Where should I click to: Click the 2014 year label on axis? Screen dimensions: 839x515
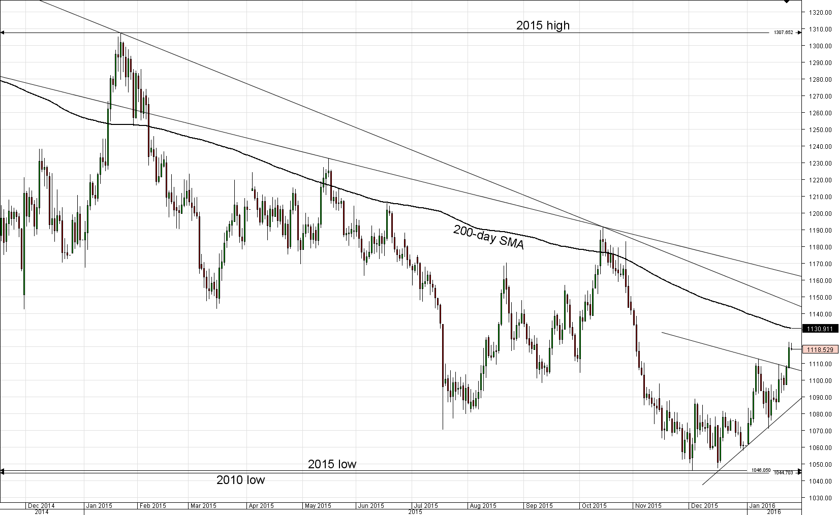(42, 512)
